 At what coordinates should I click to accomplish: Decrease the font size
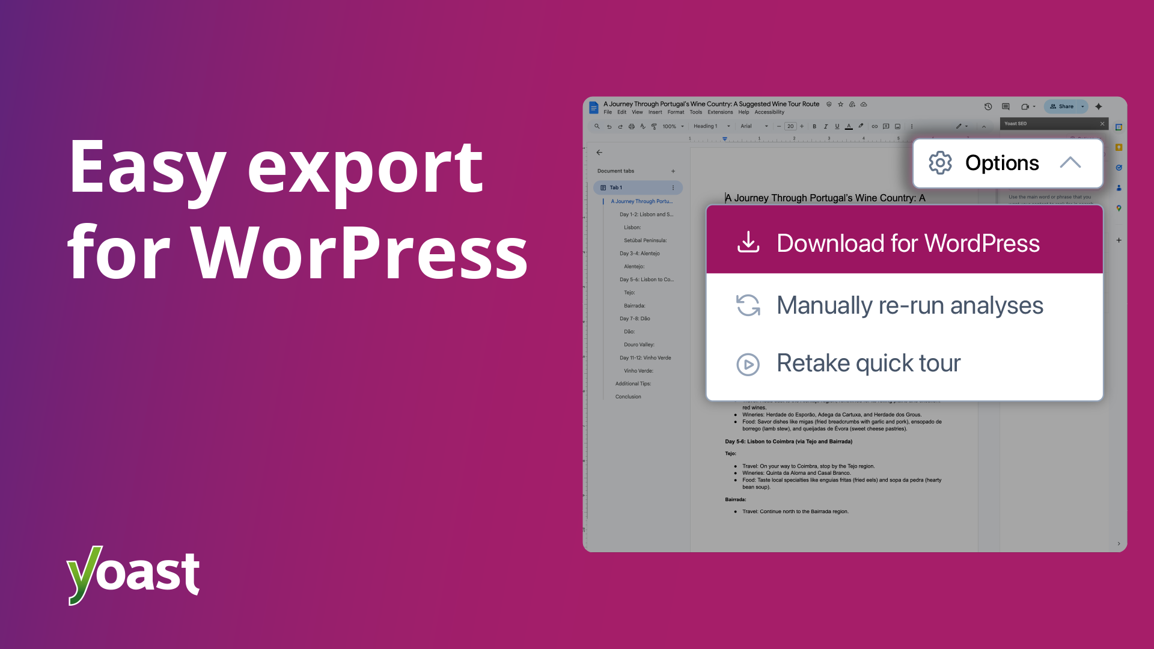779,126
